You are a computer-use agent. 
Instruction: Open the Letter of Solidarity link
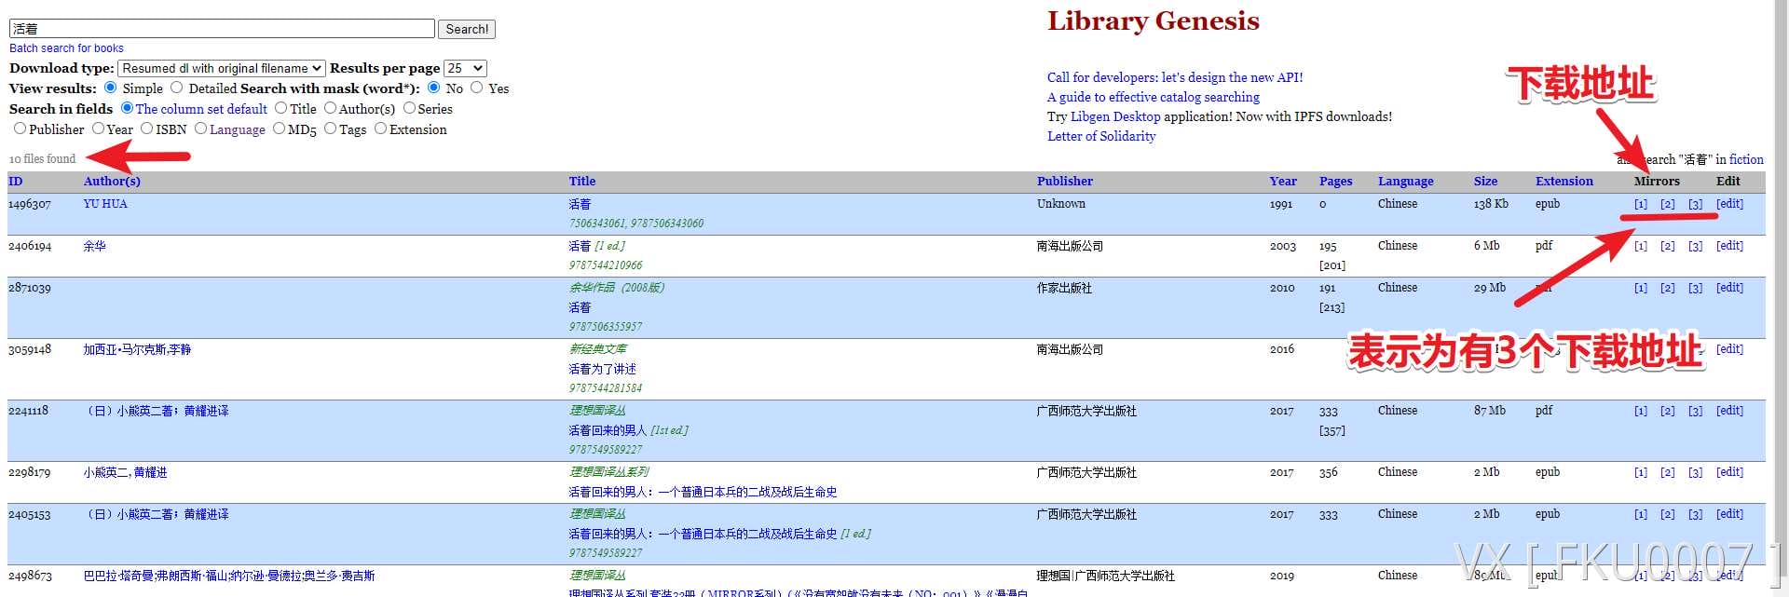1101,136
